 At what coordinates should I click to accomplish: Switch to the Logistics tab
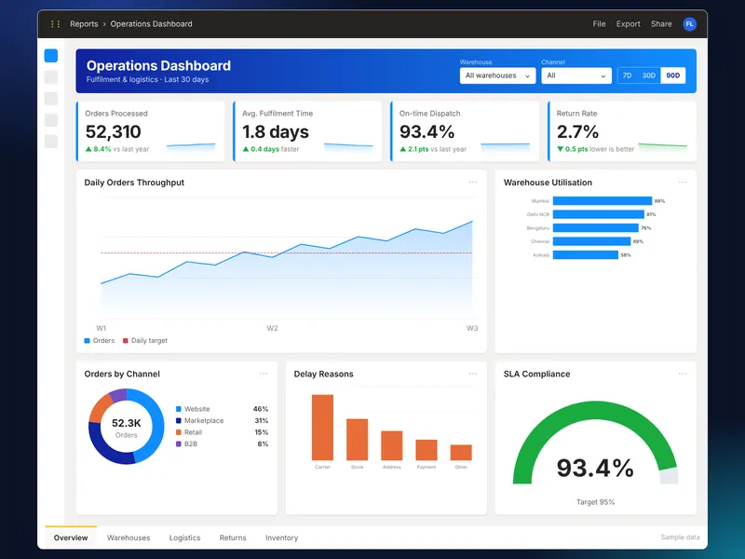pyautogui.click(x=184, y=538)
